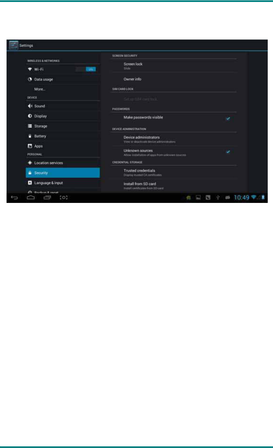Open Trusted credentials
This screenshot has width=273, height=448.
point(174,172)
